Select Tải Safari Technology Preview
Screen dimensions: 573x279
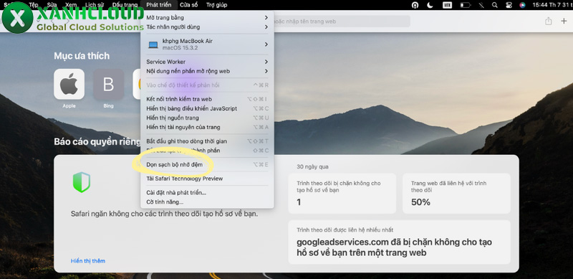207,179
